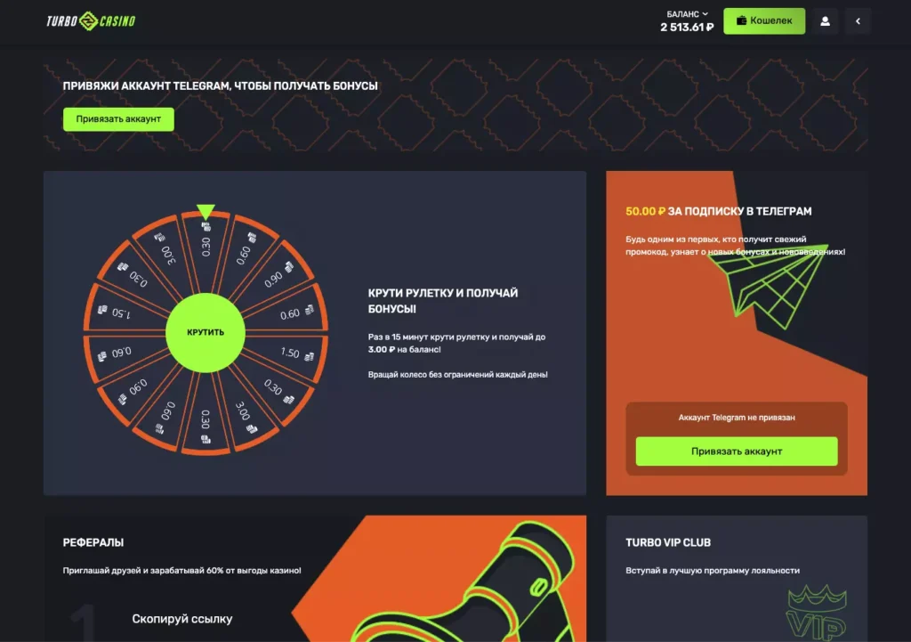Click Скопируй ссылку referral step
Viewport: 911px width, 642px height.
click(181, 619)
